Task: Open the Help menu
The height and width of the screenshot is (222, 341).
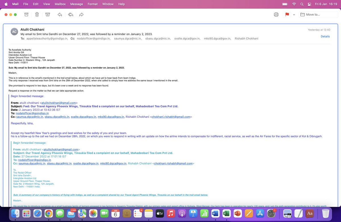Action: tap(121, 4)
